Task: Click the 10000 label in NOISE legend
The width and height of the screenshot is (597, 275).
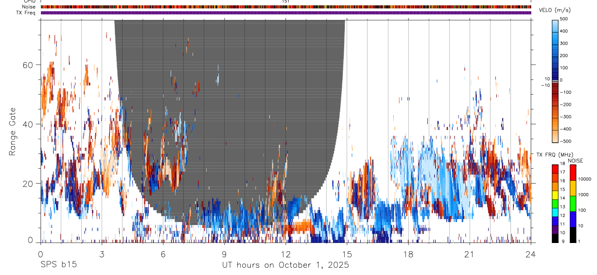Action: [x=585, y=179]
